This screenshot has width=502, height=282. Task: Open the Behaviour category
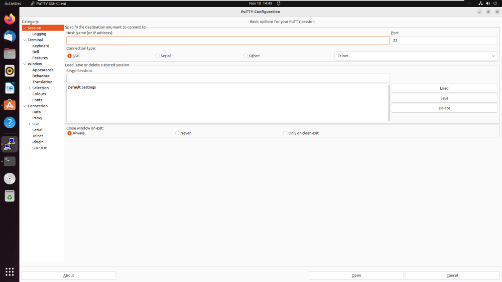pyautogui.click(x=41, y=76)
